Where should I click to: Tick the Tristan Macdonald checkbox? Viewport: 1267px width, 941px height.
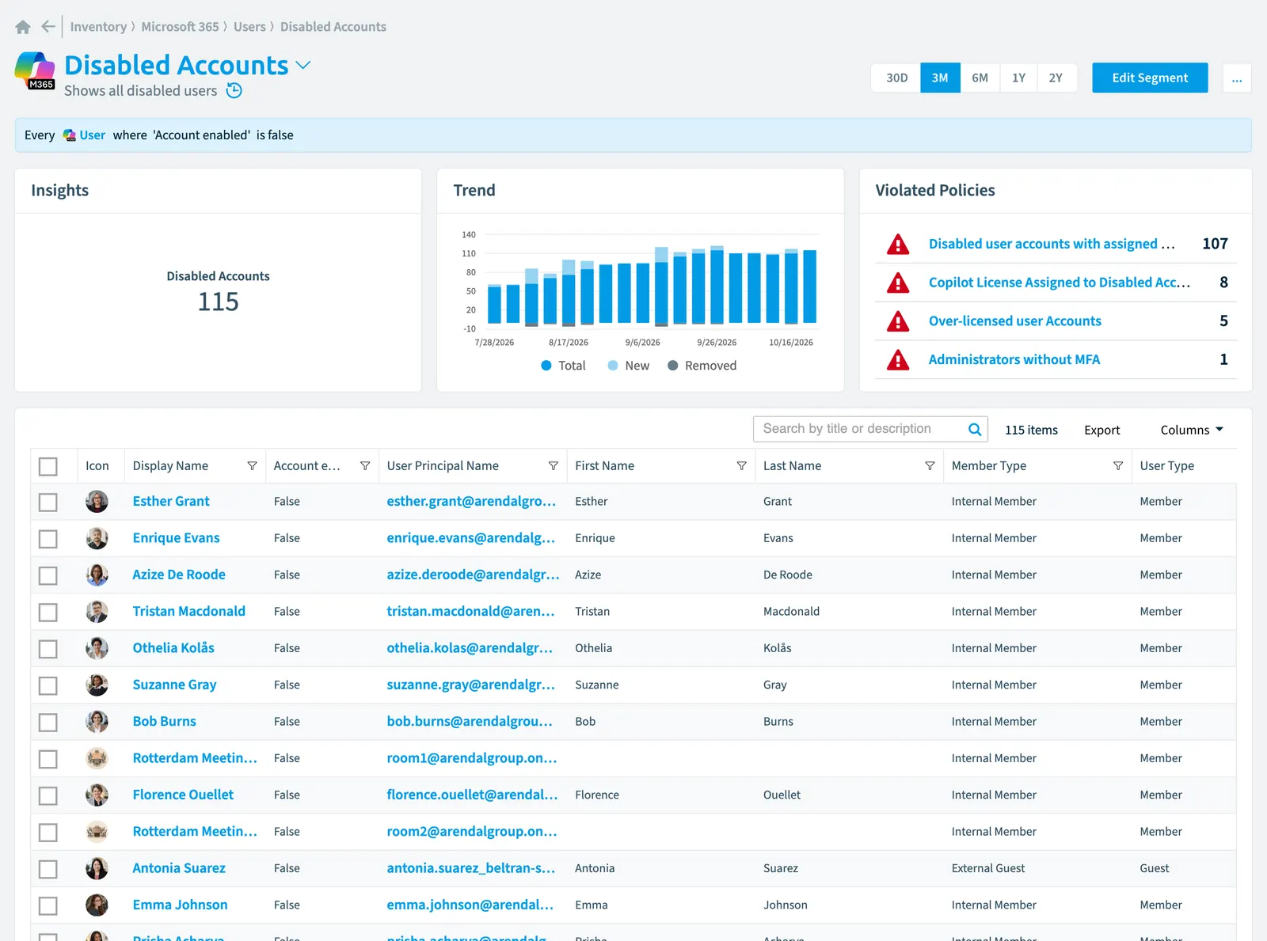(48, 613)
